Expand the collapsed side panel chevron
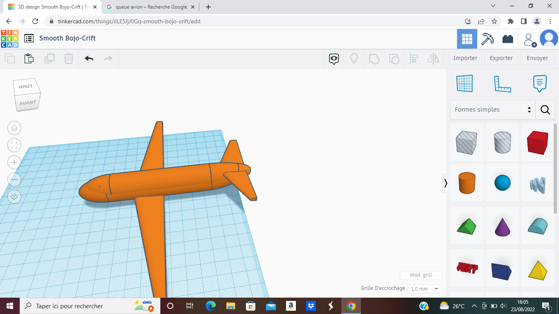559x314 pixels. point(446,184)
